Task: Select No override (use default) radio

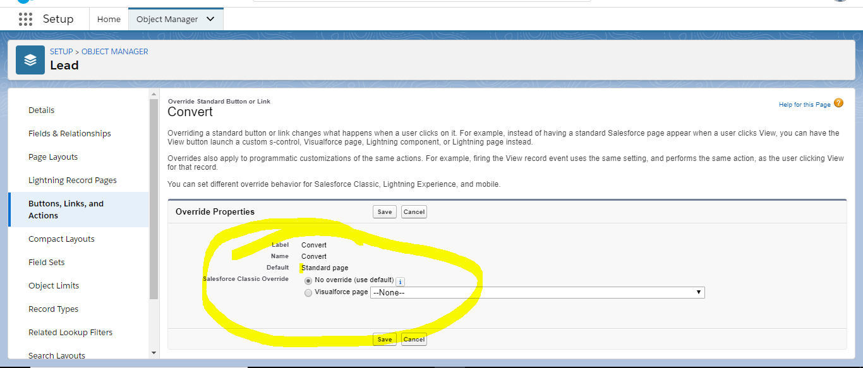Action: point(308,280)
